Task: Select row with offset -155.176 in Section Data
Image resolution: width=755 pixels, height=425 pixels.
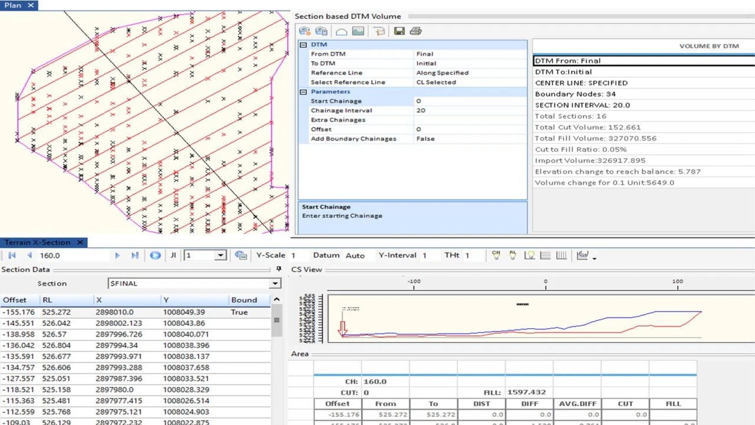Action: [135, 312]
